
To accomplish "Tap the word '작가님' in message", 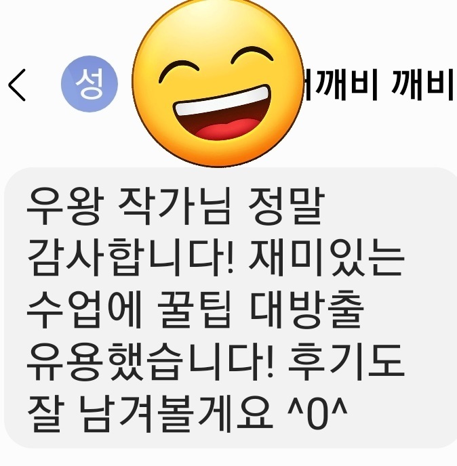I will (x=174, y=206).
